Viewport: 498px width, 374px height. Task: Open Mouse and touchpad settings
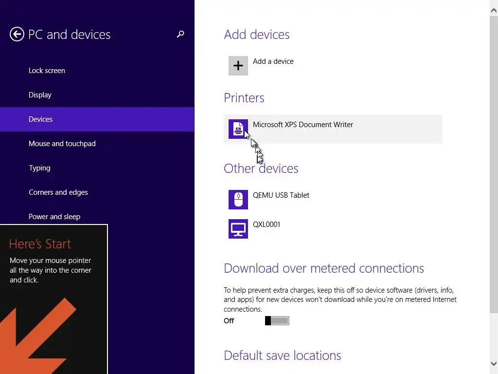pos(97,144)
